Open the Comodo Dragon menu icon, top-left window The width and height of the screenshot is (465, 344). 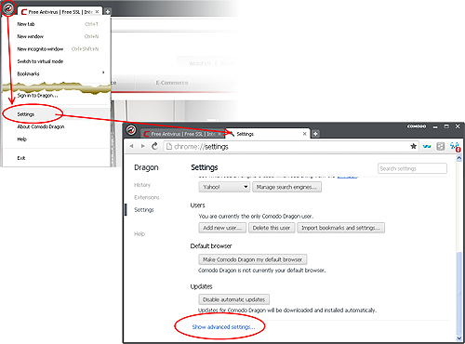pyautogui.click(x=8, y=8)
